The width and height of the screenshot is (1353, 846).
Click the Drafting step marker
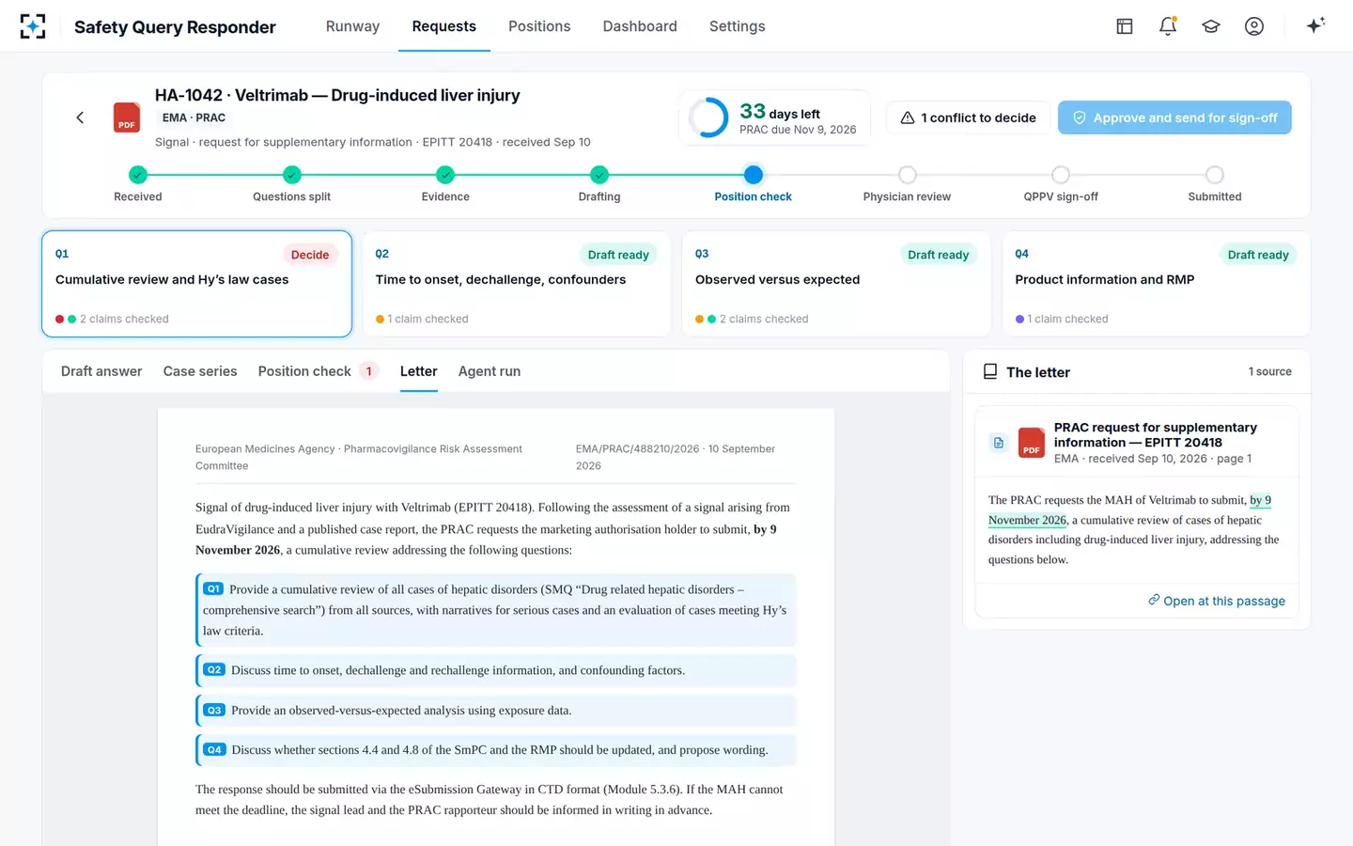599,175
